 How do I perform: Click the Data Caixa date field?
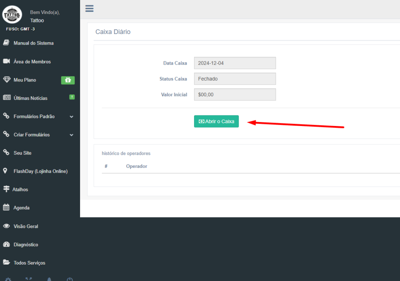pos(235,63)
